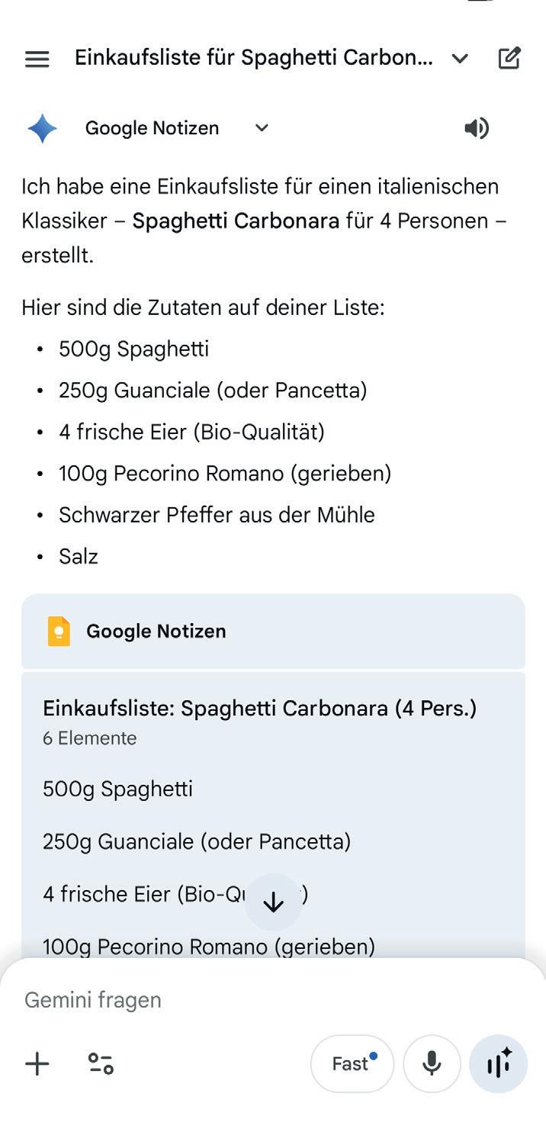The height and width of the screenshot is (1122, 546).
Task: Add attachment with plus icon
Action: 37,1063
